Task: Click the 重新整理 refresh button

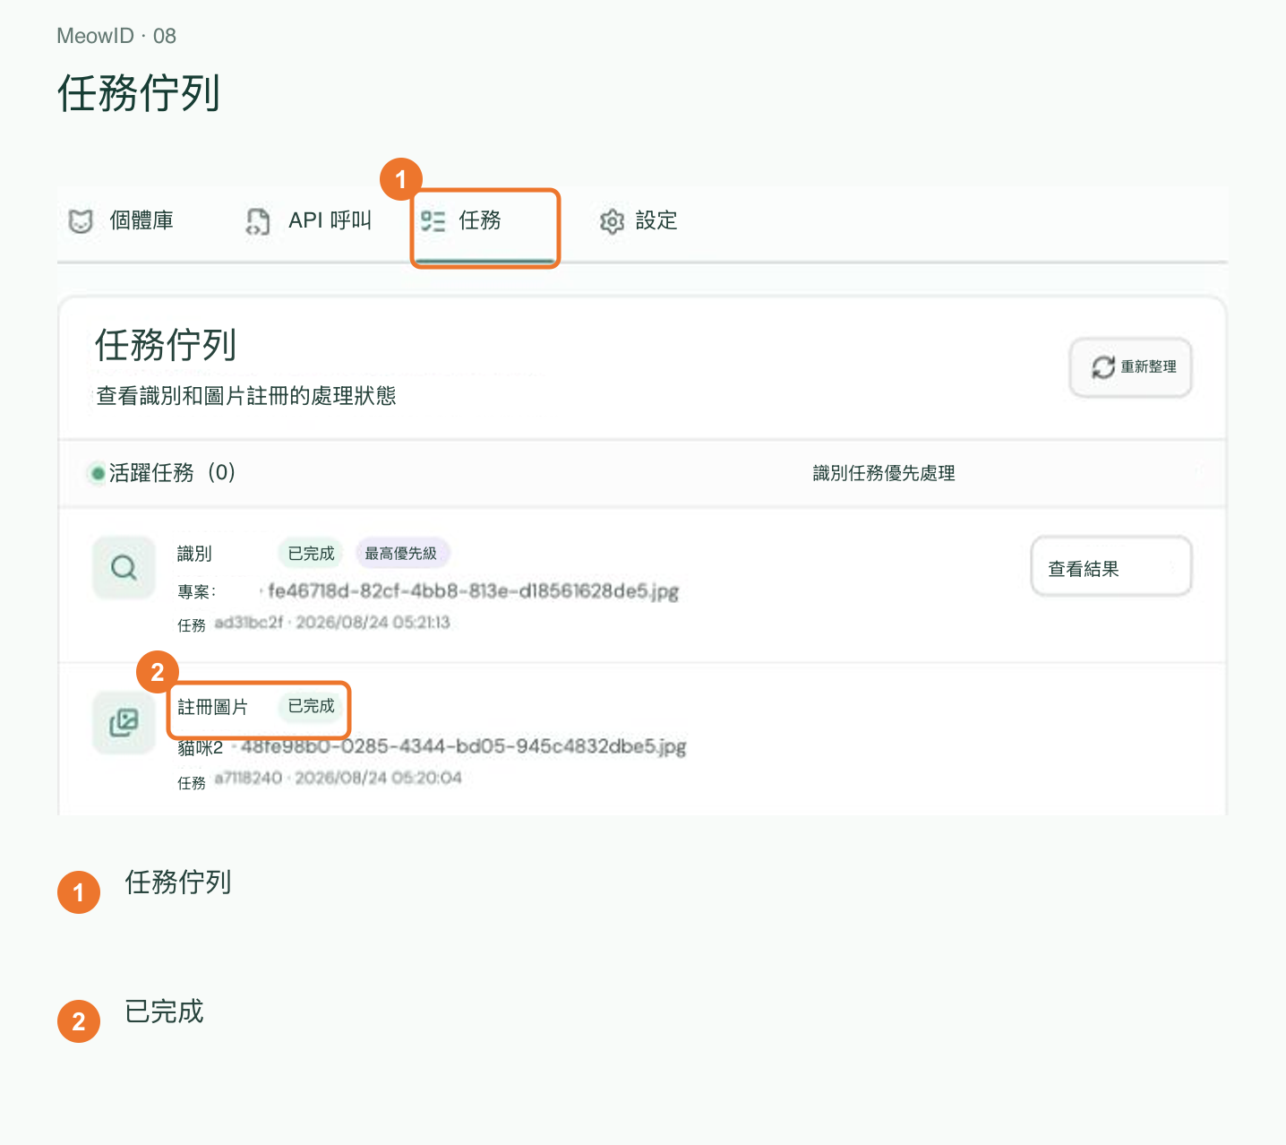Action: [x=1131, y=367]
